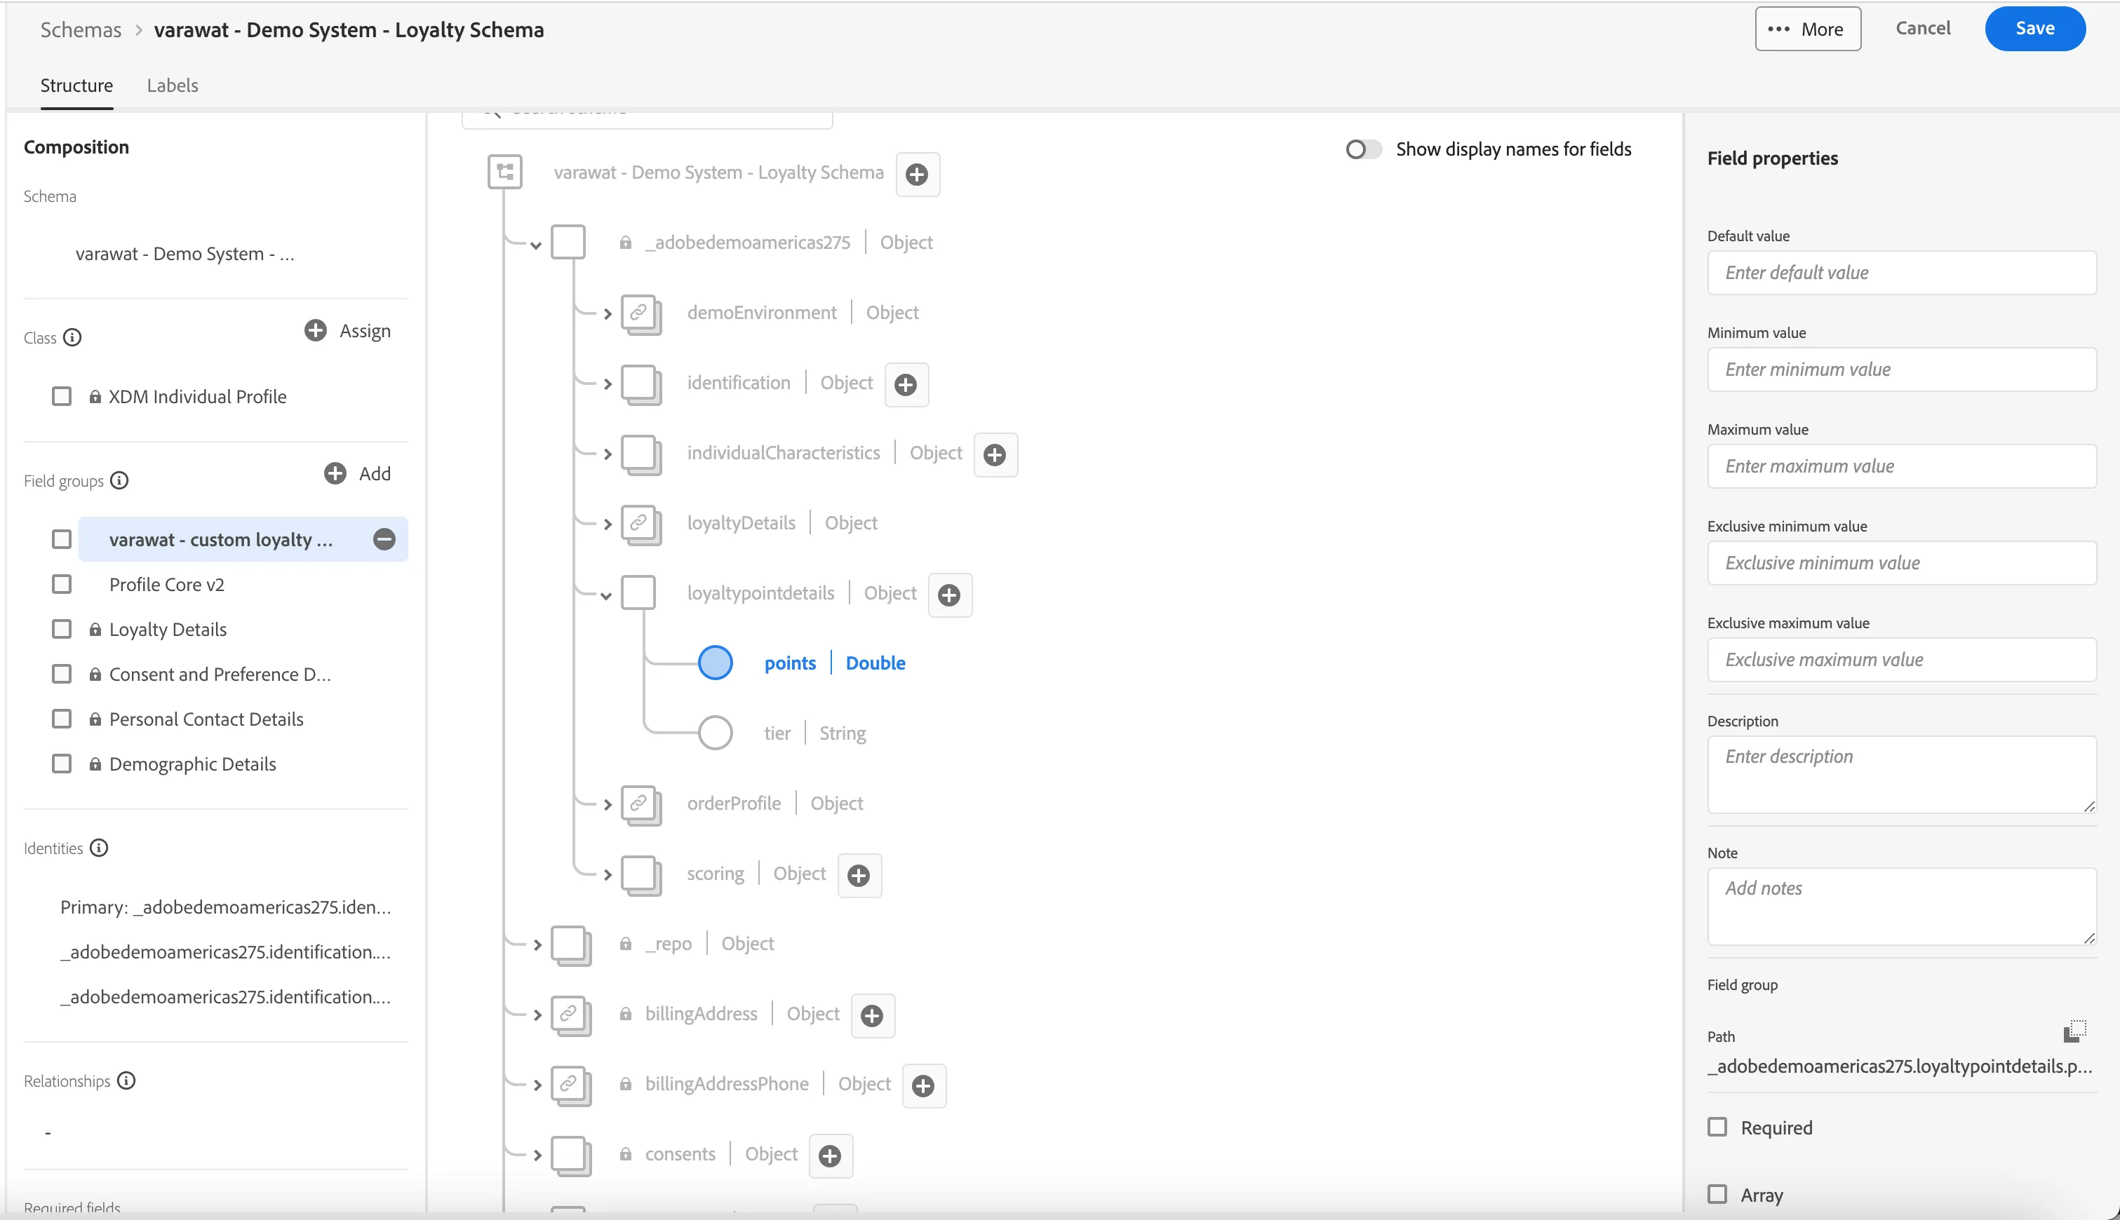The height and width of the screenshot is (1220, 2120).
Task: Add a field under billingAddress
Action: point(872,1015)
